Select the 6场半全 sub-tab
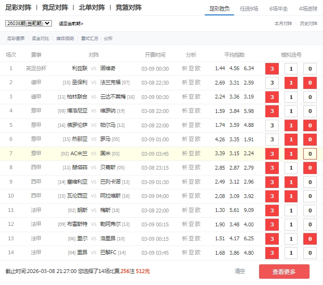 point(280,8)
